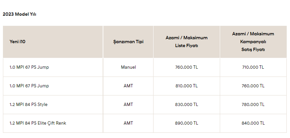Select the 840.000 TL campaign price

253,123
